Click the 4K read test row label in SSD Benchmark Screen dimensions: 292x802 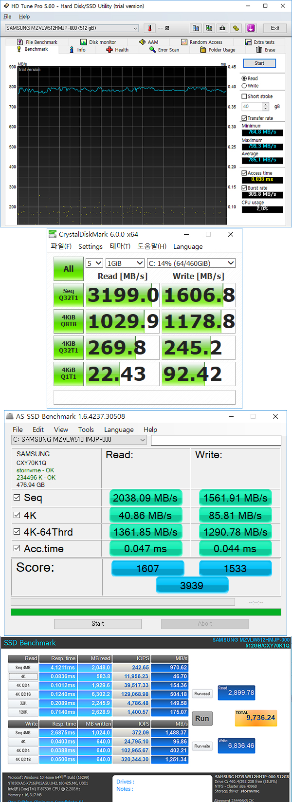coord(23,677)
